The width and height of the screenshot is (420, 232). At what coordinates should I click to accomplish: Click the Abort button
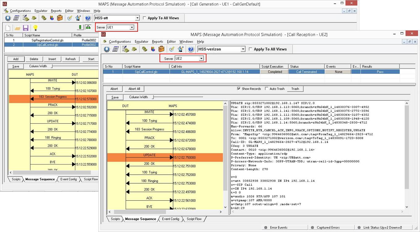click(114, 89)
